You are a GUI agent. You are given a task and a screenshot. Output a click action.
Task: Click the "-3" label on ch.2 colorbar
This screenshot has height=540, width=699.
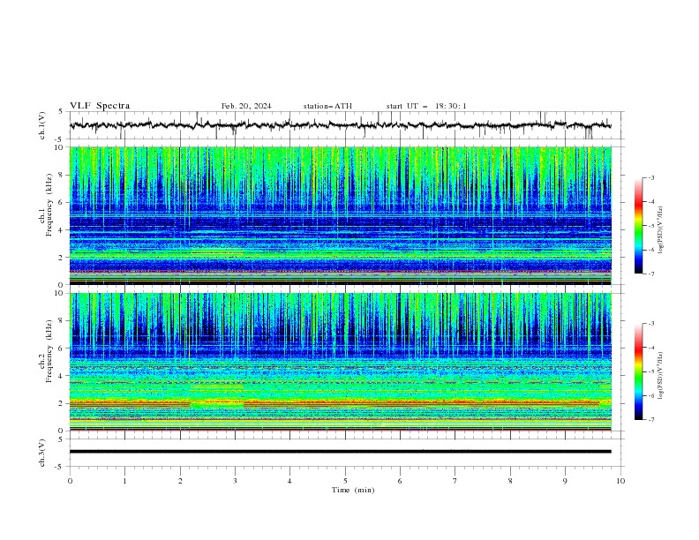(x=650, y=324)
